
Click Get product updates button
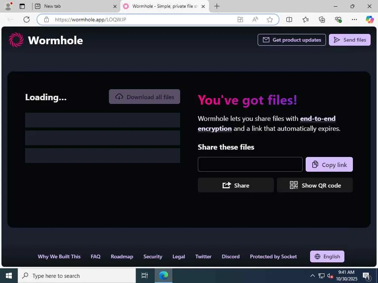(292, 40)
